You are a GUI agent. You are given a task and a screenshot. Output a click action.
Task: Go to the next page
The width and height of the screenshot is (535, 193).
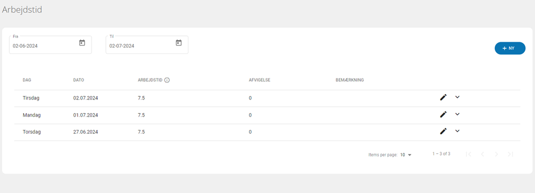tap(496, 154)
